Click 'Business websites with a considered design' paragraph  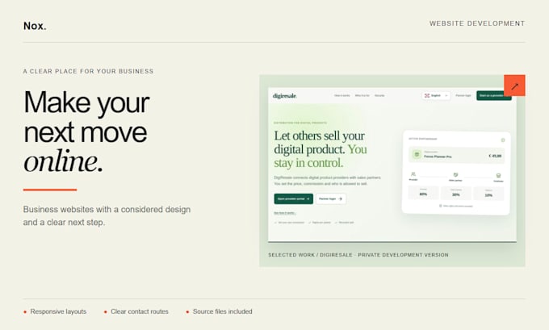coord(107,215)
